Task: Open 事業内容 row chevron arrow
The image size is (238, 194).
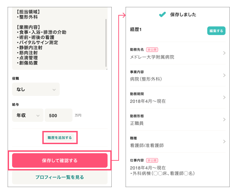Action: pyautogui.click(x=224, y=75)
